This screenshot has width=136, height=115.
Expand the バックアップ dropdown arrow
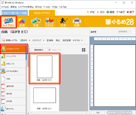coord(44,40)
